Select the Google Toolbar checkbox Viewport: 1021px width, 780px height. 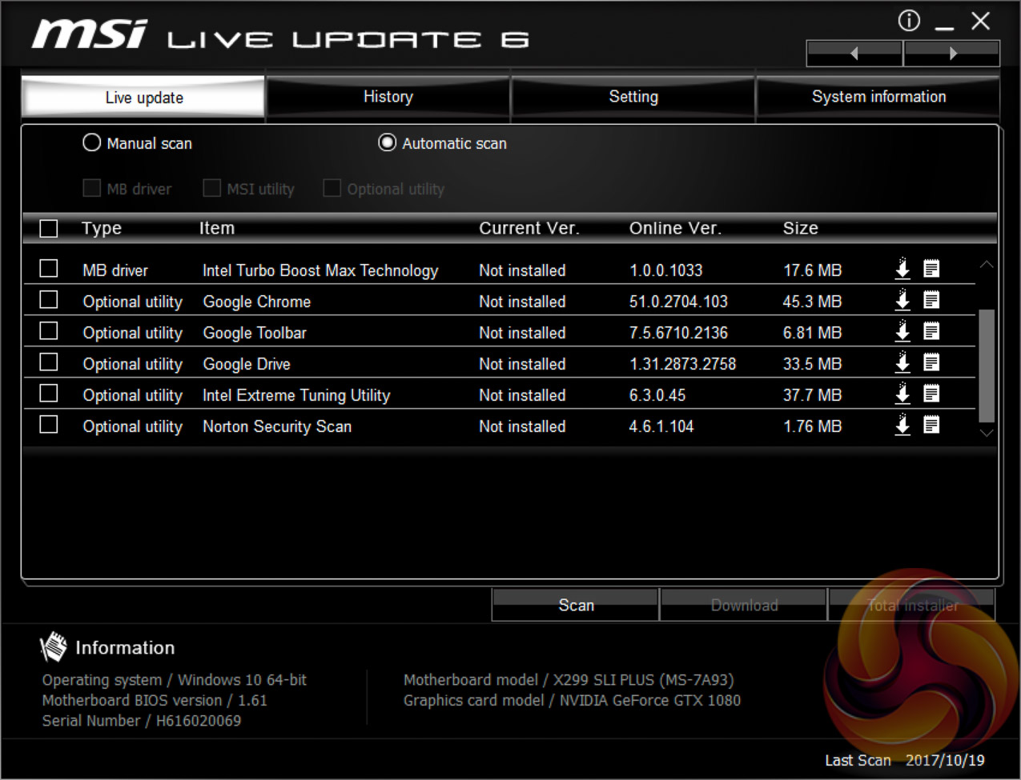coord(49,330)
